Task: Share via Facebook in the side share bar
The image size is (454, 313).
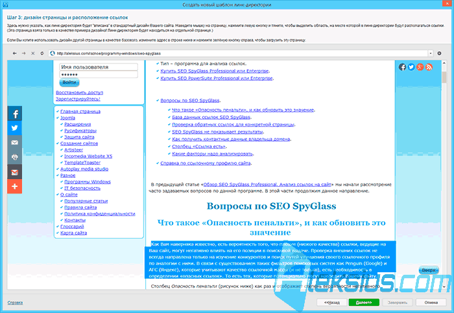Action: pyautogui.click(x=15, y=113)
